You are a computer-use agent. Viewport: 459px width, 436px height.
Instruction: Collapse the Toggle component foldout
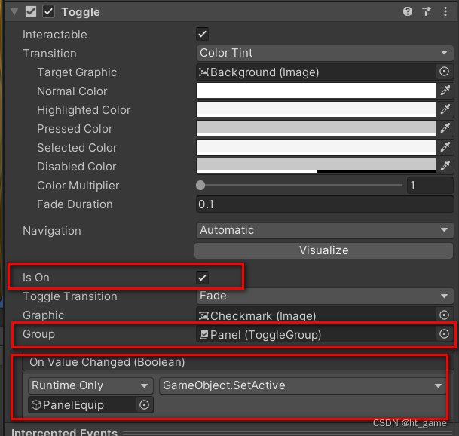click(14, 12)
